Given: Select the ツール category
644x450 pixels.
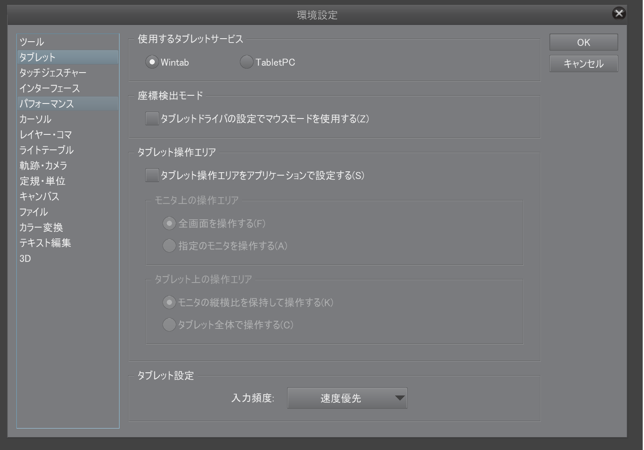Looking at the screenshot, I should (67, 42).
